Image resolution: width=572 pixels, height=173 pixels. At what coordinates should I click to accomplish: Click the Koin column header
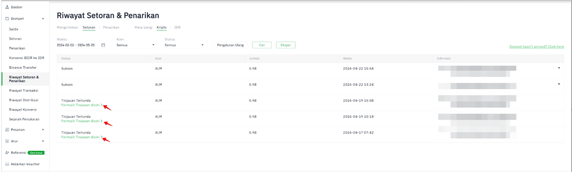158,58
